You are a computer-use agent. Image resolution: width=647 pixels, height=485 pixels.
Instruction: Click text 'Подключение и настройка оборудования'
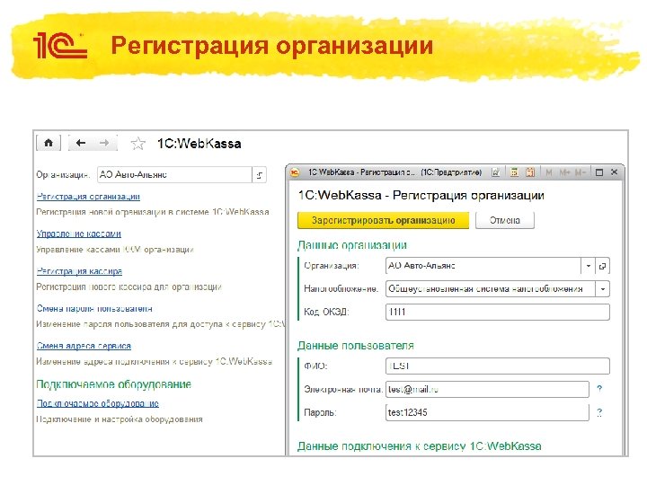pos(120,419)
